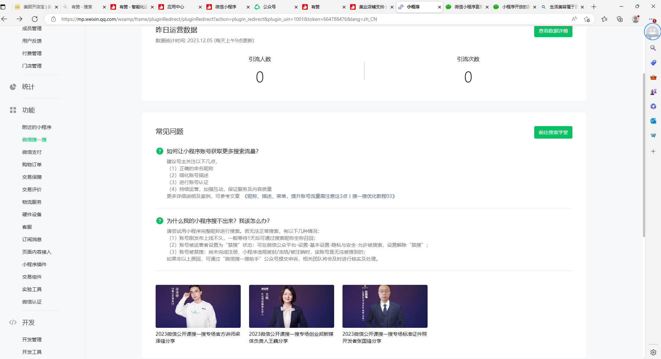Click the browser forward arrow

(19, 19)
